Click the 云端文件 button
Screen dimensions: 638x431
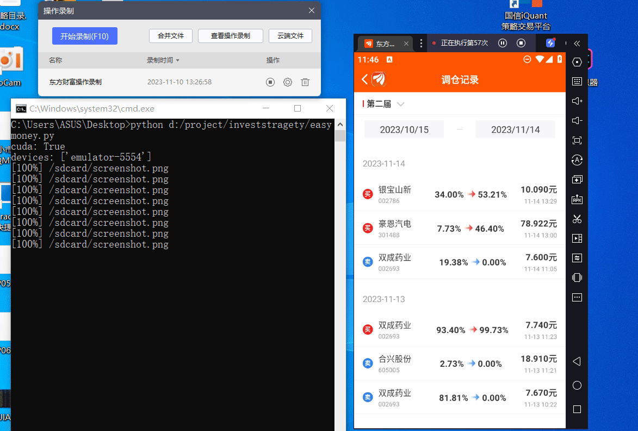click(290, 36)
